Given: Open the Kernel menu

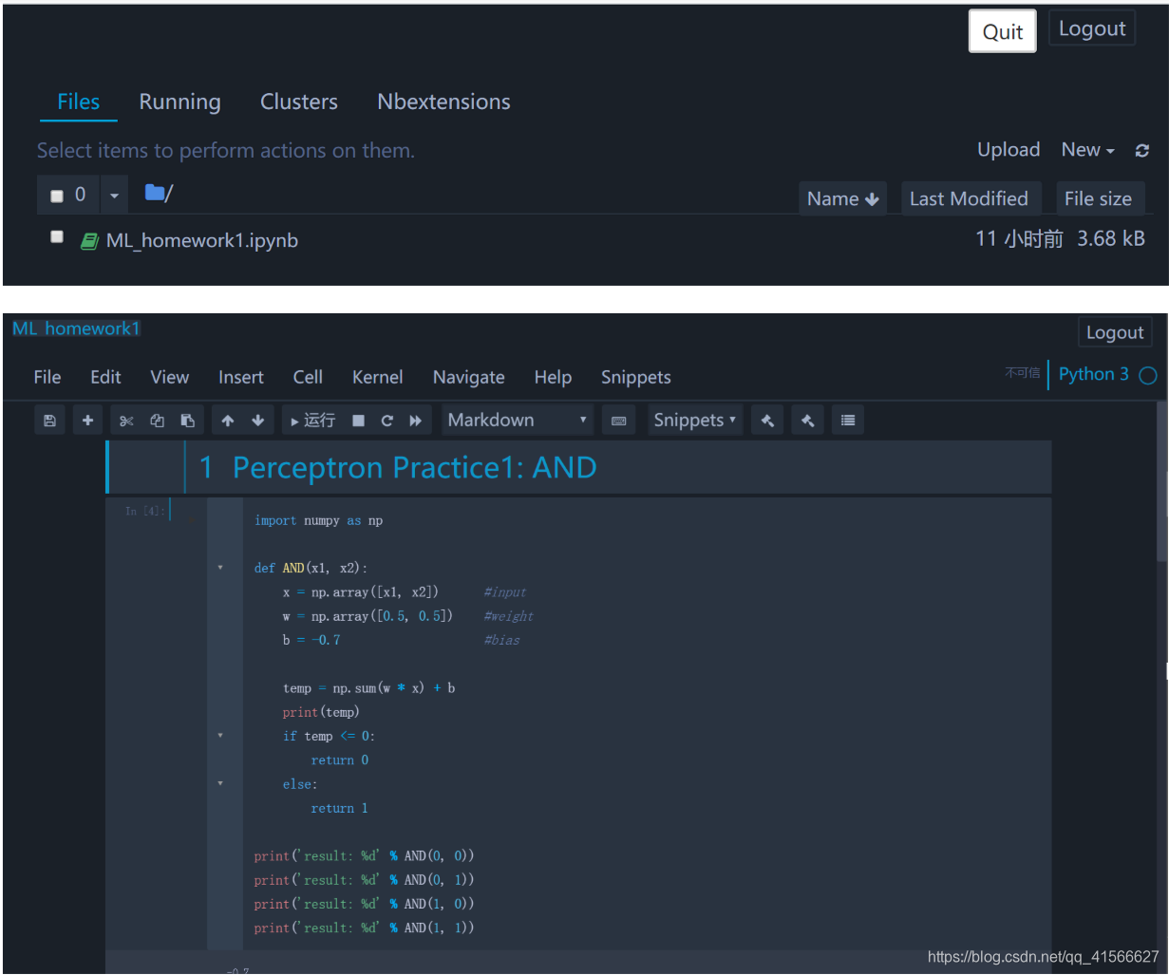Looking at the screenshot, I should (x=377, y=377).
